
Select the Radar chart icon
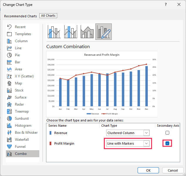9,104
